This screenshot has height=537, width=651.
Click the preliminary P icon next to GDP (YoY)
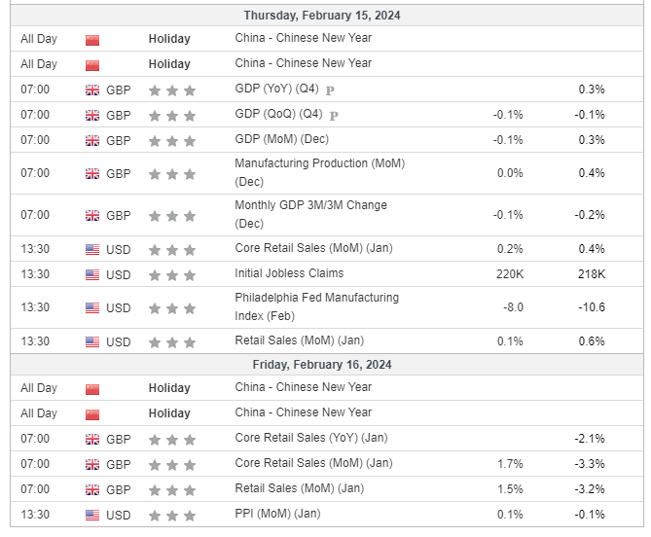330,89
